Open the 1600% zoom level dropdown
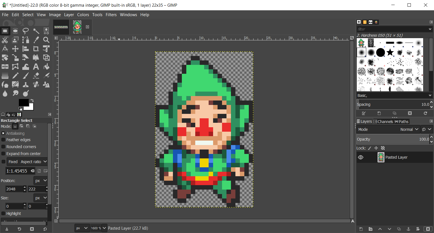434x233 pixels. (104, 228)
